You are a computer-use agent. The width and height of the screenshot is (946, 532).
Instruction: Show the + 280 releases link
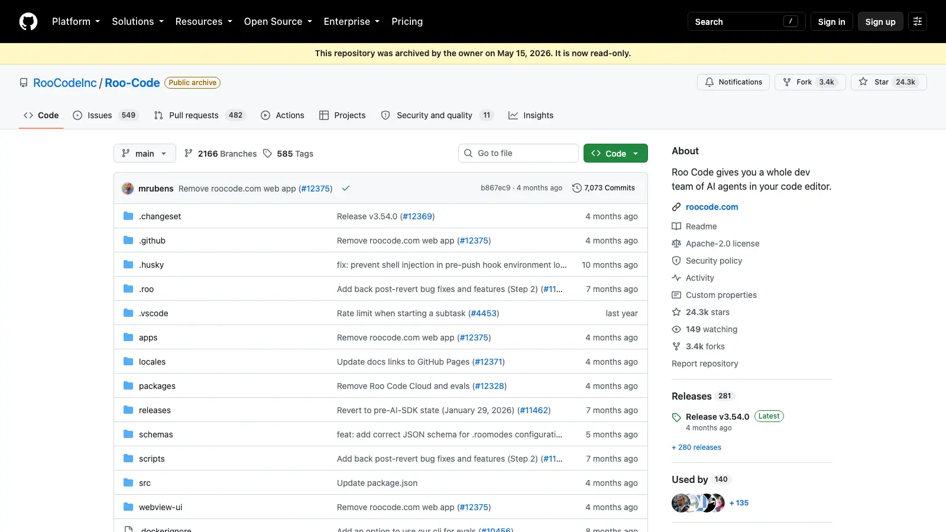696,447
